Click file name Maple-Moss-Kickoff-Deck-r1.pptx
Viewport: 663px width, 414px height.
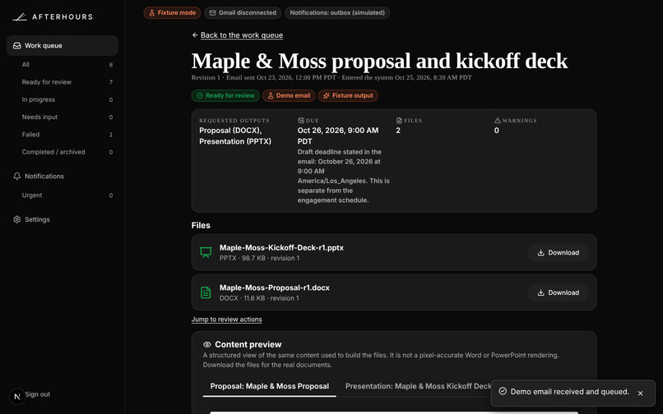pyautogui.click(x=281, y=247)
